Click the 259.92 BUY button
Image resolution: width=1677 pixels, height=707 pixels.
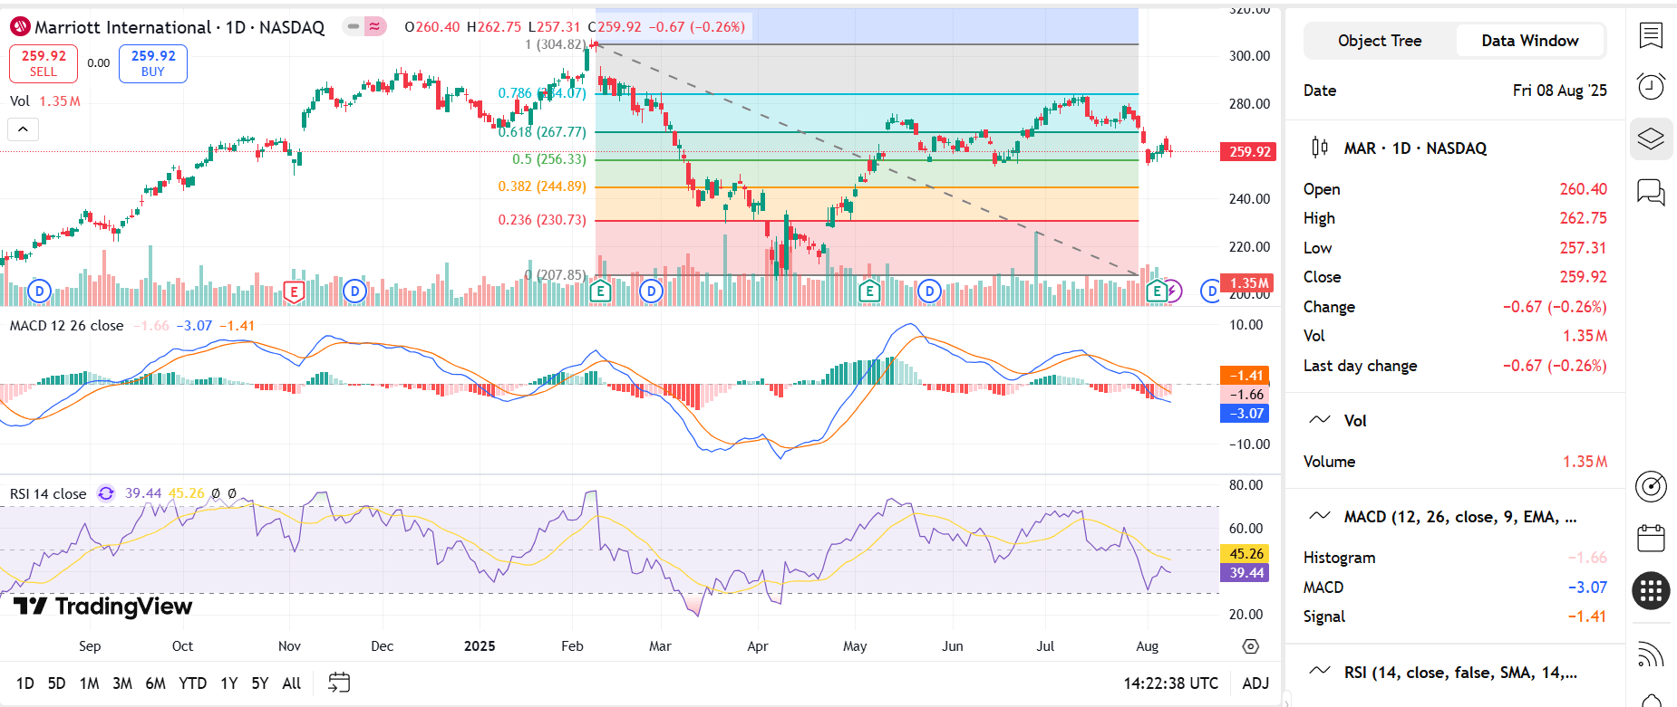[x=153, y=63]
